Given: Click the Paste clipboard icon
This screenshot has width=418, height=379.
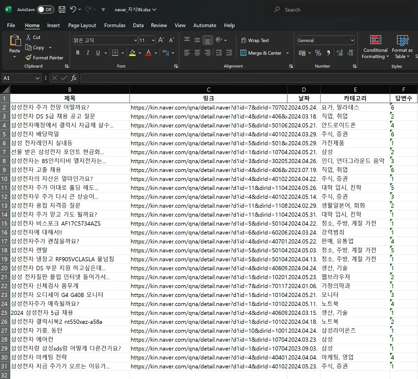Looking at the screenshot, I should point(15,41).
